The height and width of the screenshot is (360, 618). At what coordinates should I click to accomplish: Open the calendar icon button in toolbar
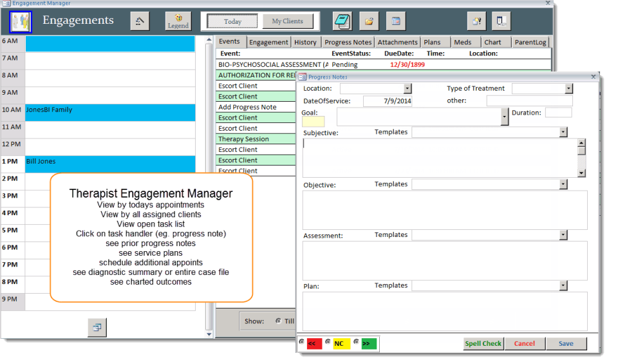[x=396, y=21]
